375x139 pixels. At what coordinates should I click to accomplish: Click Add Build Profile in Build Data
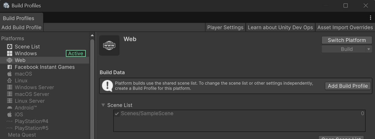(348, 86)
